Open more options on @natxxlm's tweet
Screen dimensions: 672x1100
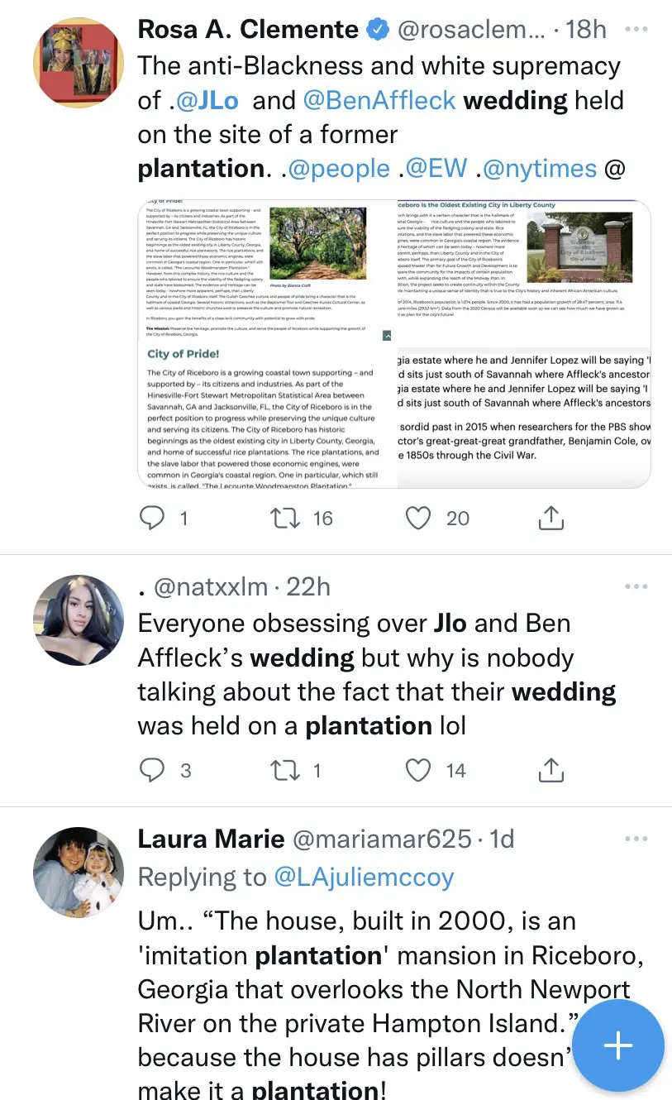coord(636,586)
